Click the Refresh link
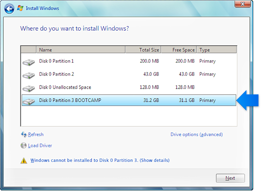This screenshot has width=262, height=191. point(36,135)
